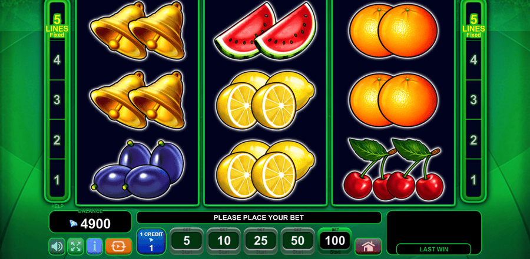Click the cherries symbol on right reel
This screenshot has width=530, height=259.
(393, 169)
